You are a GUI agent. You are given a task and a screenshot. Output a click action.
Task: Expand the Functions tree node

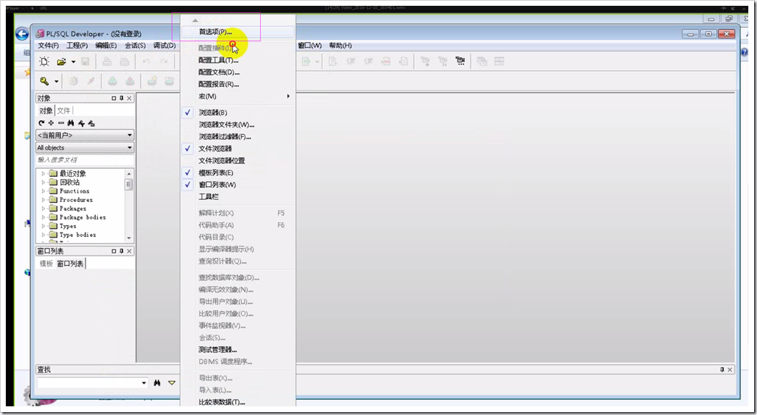[43, 191]
